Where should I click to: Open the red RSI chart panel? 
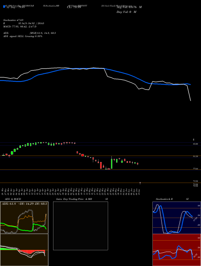click(176, 250)
